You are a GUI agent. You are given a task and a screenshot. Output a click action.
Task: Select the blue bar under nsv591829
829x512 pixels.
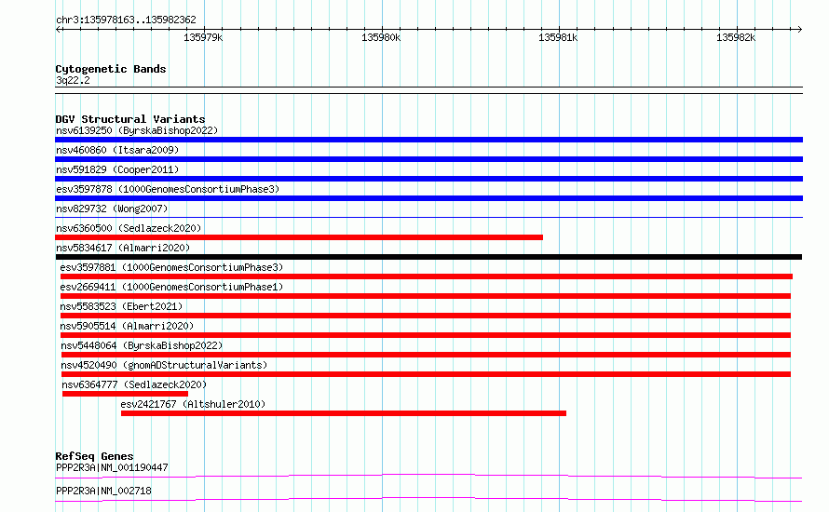pyautogui.click(x=428, y=179)
